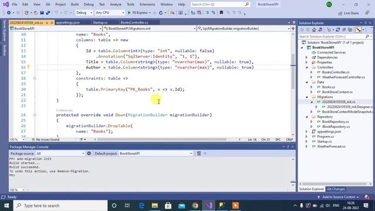Save the current file with the floppy icon

[x=42, y=13]
